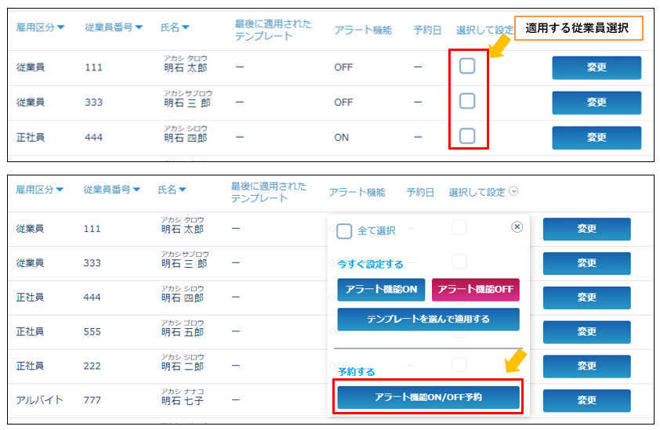Click アラート機能 column header in upper table

click(x=363, y=31)
